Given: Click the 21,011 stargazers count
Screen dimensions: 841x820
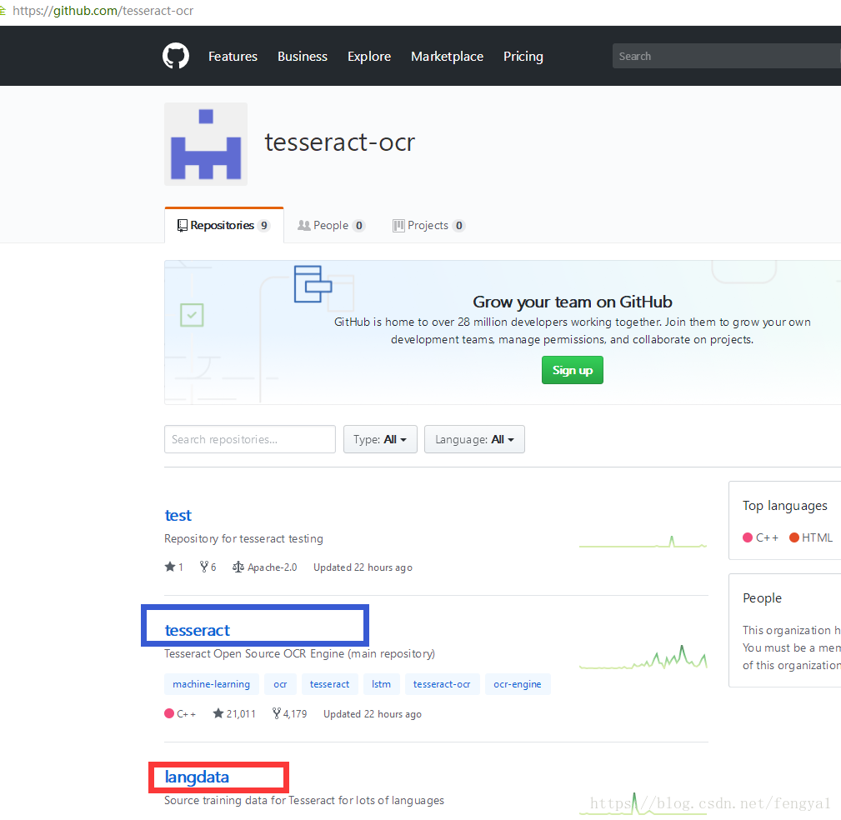Looking at the screenshot, I should [241, 714].
